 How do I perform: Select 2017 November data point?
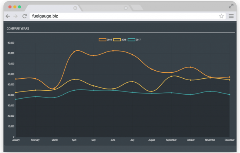210,91
